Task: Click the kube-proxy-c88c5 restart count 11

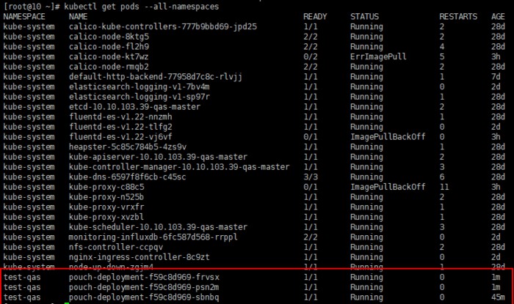Action: [x=444, y=187]
